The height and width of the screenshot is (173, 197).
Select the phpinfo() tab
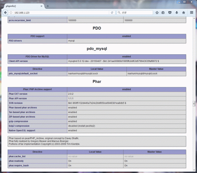coord(23,6)
